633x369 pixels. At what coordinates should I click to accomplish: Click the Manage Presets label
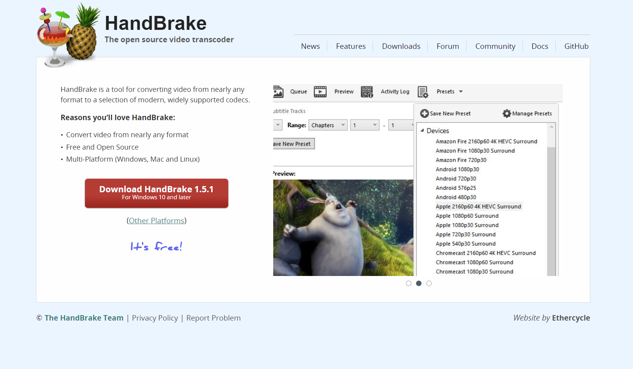tap(532, 114)
